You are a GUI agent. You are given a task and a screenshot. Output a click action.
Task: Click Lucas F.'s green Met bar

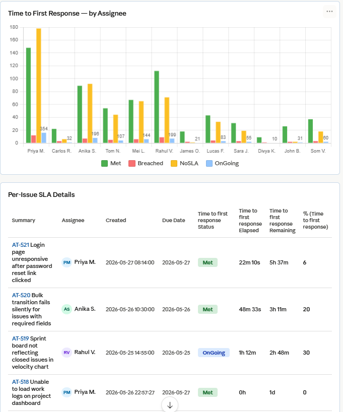point(208,129)
